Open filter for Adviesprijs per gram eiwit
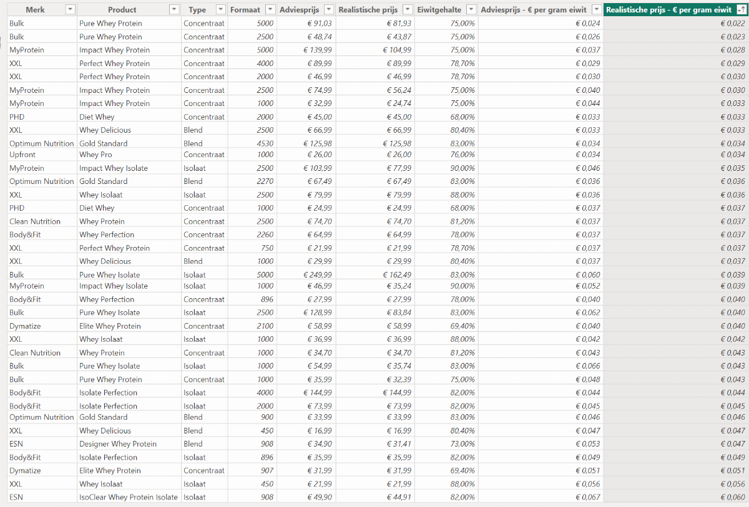The height and width of the screenshot is (507, 749). pyautogui.click(x=597, y=9)
